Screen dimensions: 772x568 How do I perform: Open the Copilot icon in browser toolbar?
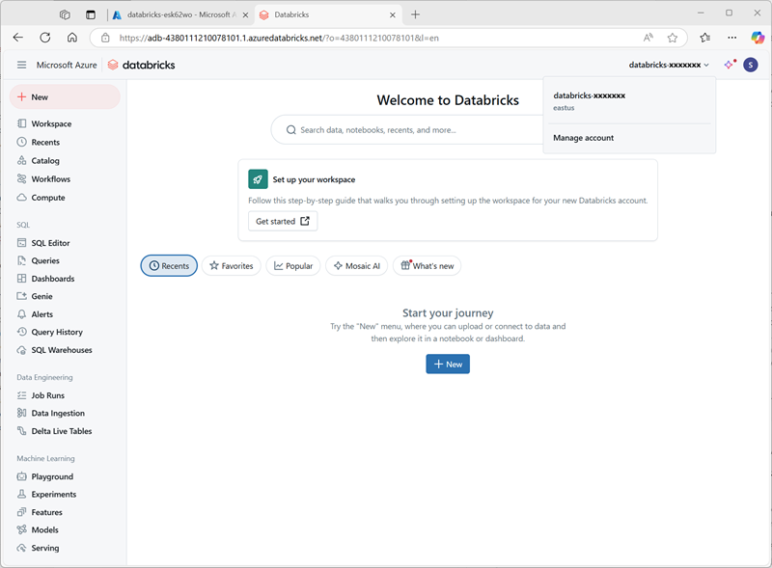tap(758, 38)
